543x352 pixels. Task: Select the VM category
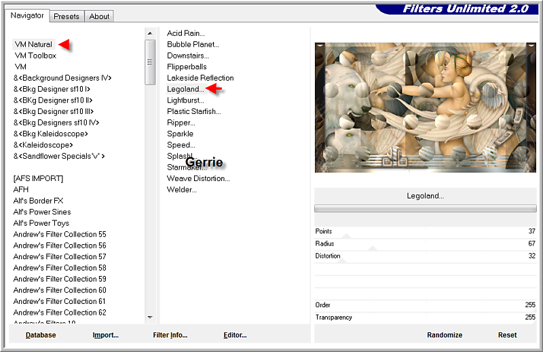[x=20, y=66]
